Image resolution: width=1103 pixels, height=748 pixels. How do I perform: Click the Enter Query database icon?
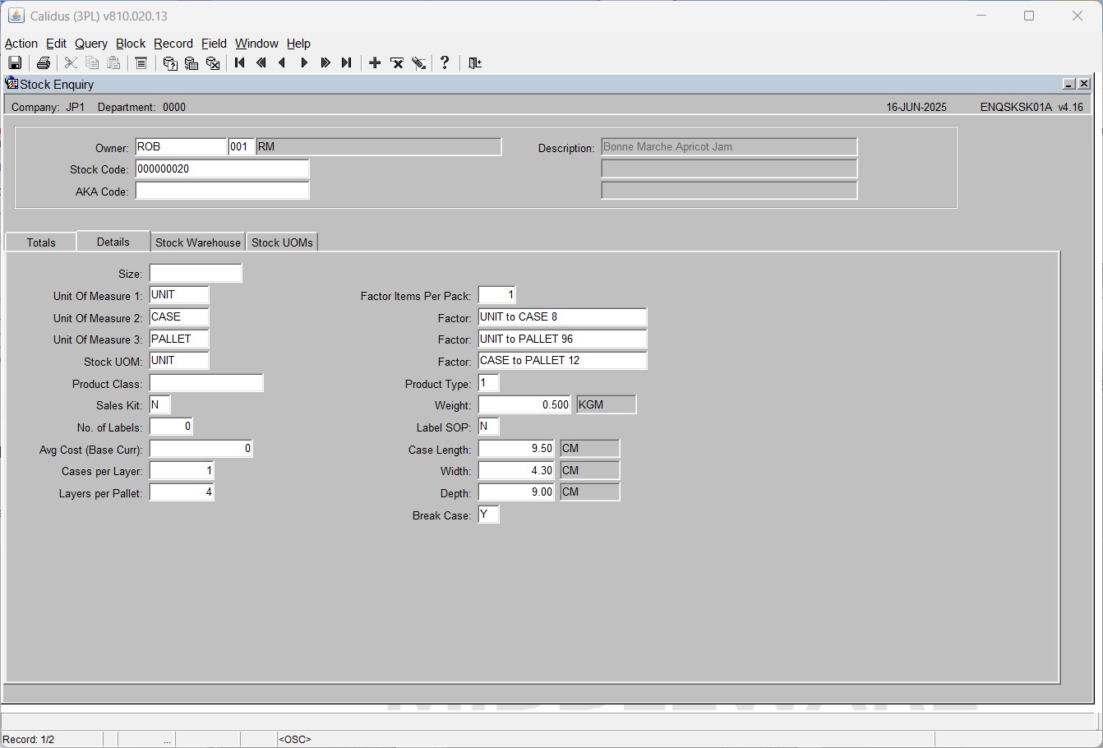point(170,63)
